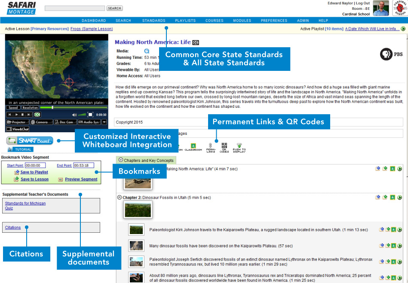Viewport: 408px width, 283px height.
Task: Click the Start Point time field
Action: [x=35, y=165]
